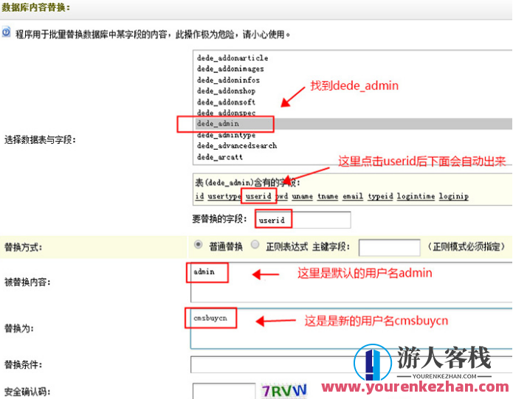Click the 被替换内容 textarea containing admin
Screen dimensions: 513x399
351,282
